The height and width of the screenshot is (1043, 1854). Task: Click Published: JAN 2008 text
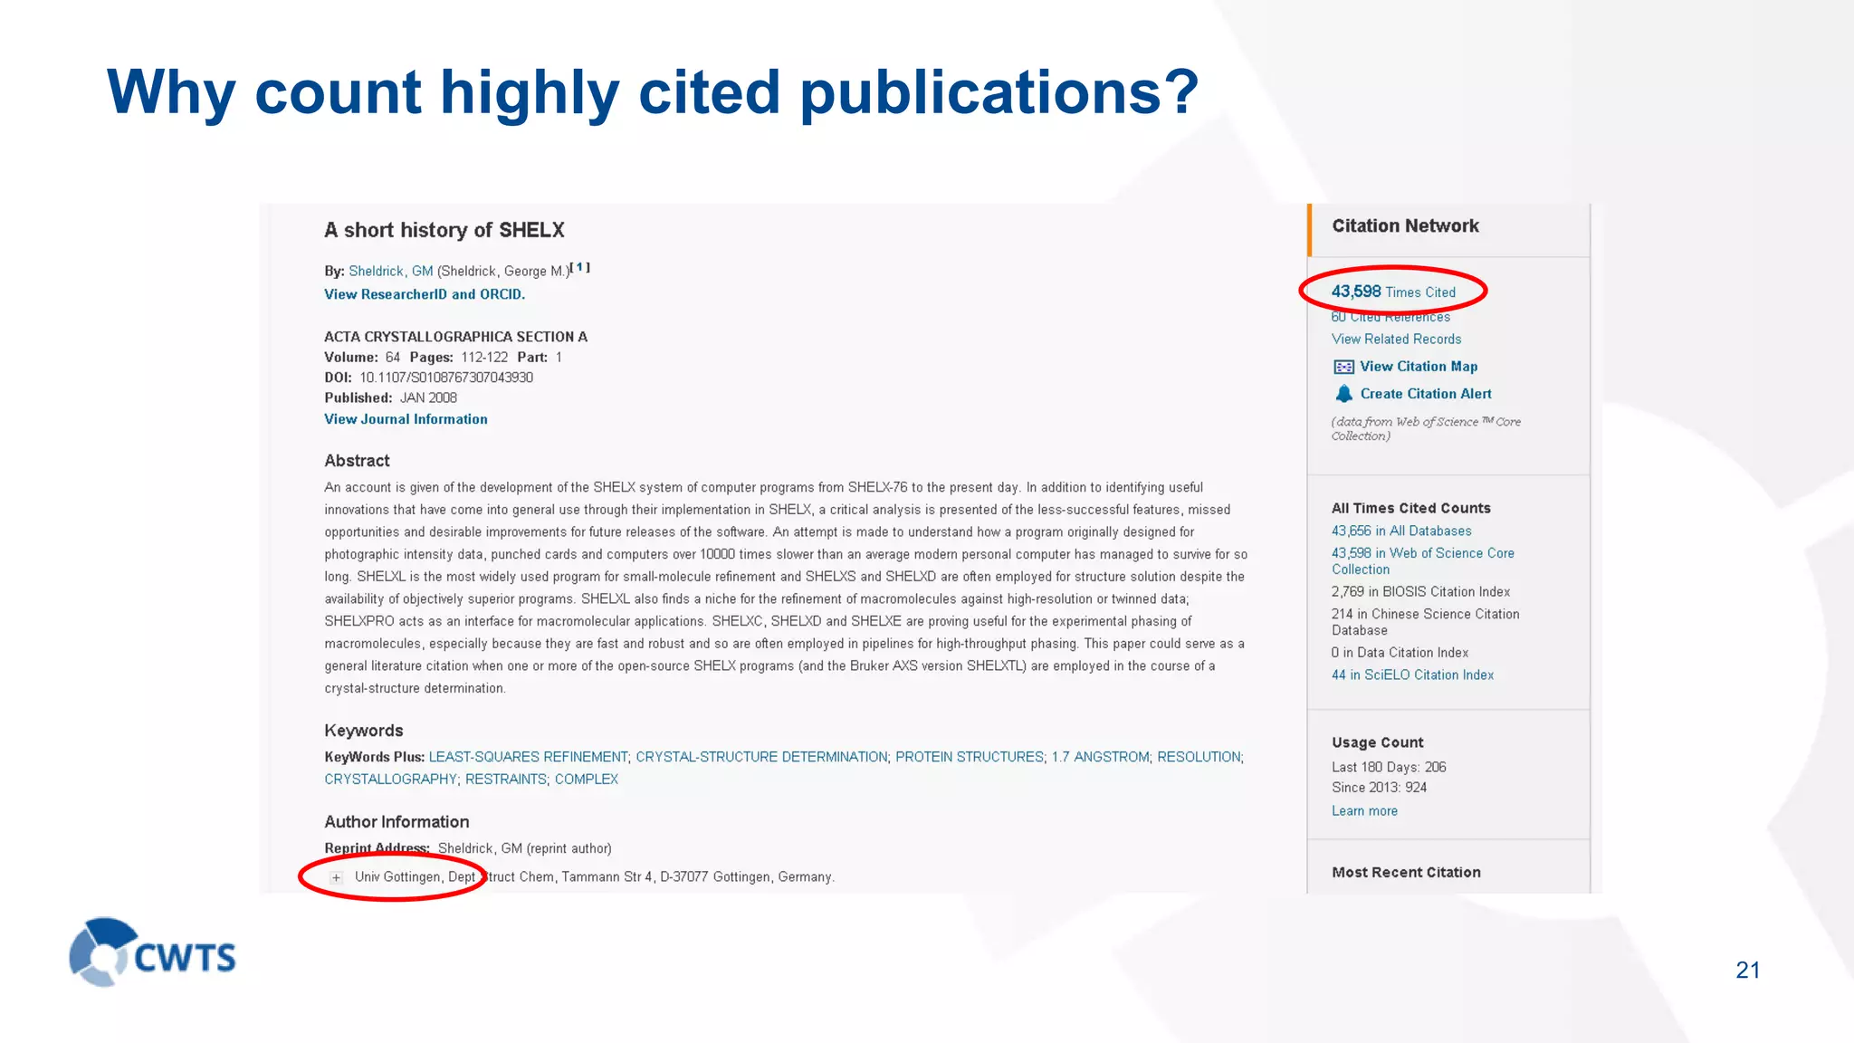coord(390,397)
